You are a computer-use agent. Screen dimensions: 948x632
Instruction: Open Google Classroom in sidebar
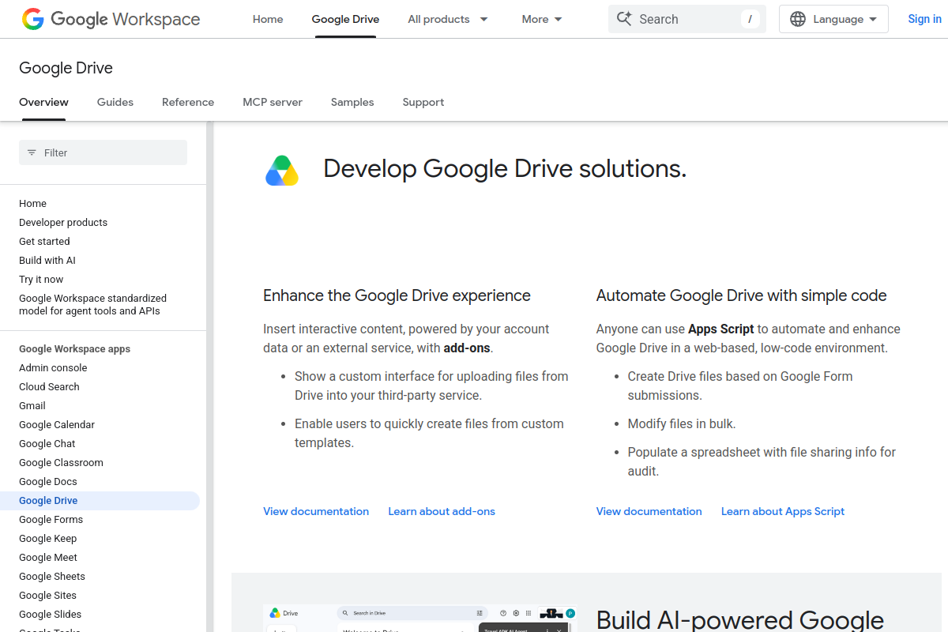(61, 462)
